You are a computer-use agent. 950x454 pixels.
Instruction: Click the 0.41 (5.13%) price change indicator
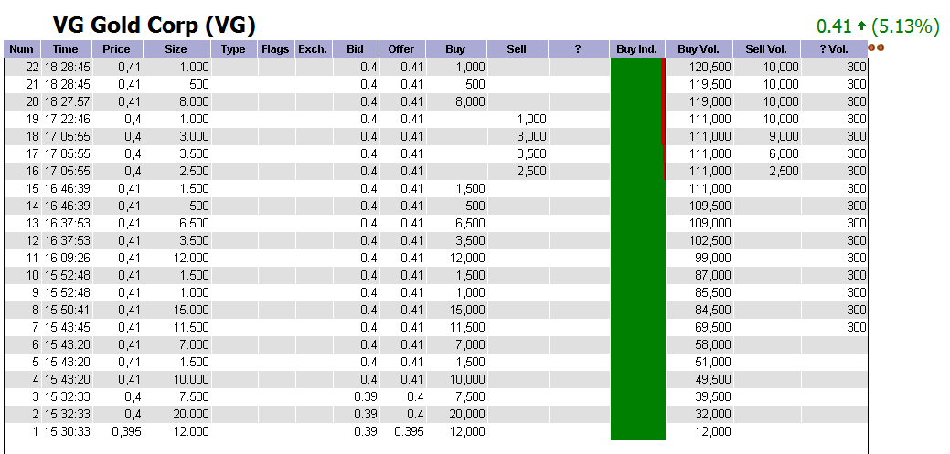pos(878,26)
